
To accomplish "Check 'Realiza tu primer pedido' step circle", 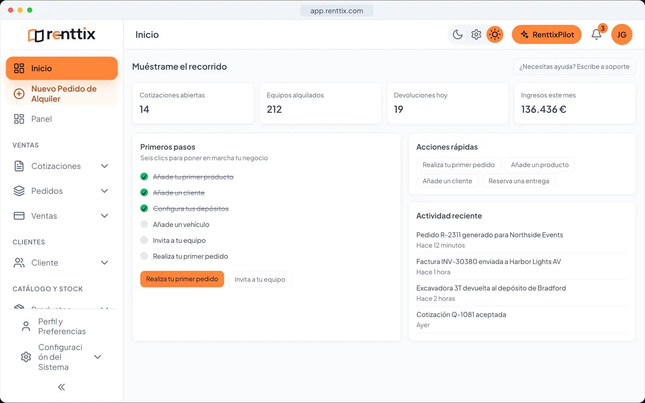I will pos(144,256).
